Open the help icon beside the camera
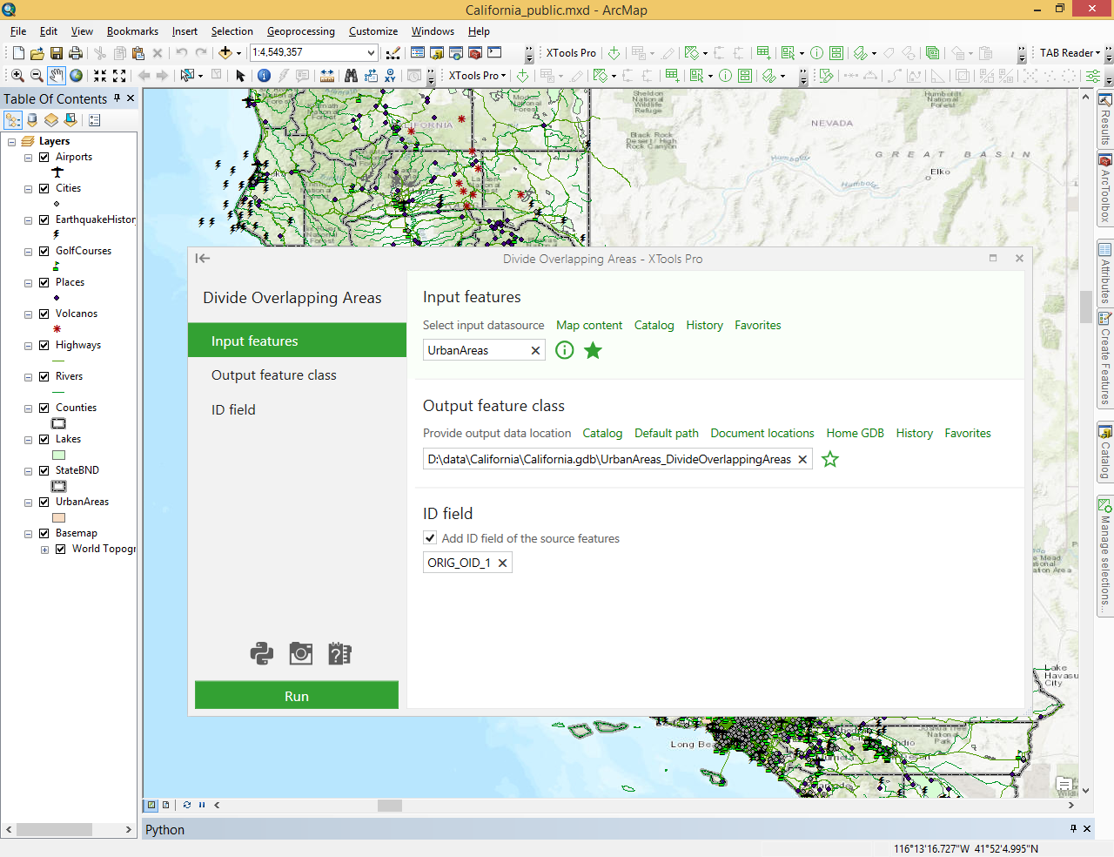 [x=339, y=653]
